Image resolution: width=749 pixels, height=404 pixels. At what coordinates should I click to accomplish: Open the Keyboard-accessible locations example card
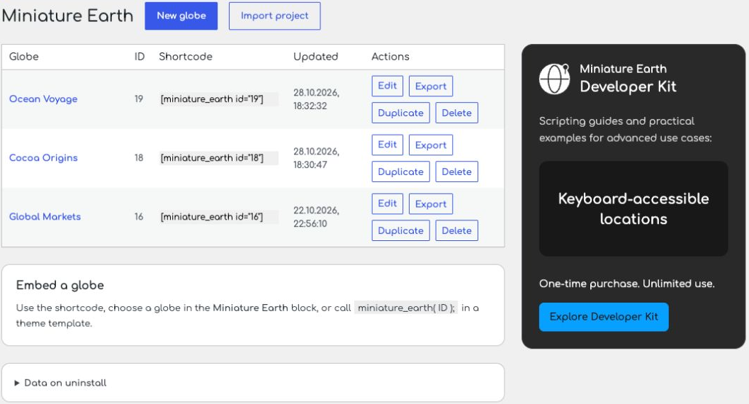(x=633, y=208)
